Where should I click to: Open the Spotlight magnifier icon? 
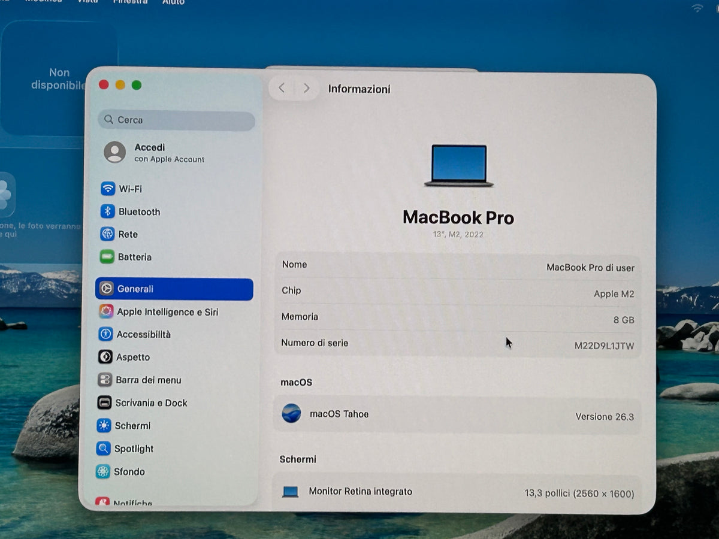tap(104, 449)
